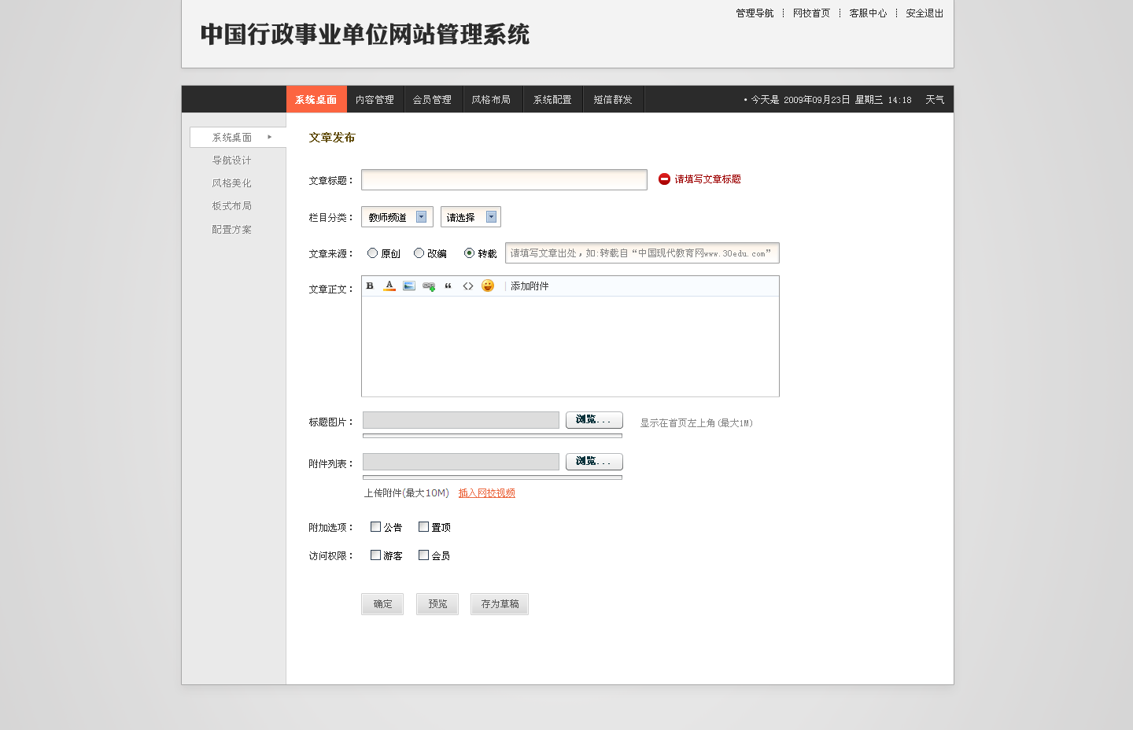Click 附件列表 upload progress bar
1133x730 pixels.
(x=493, y=477)
